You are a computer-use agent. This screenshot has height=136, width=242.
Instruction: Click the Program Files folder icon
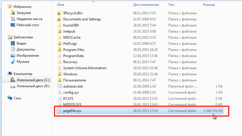pyautogui.click(x=60, y=50)
